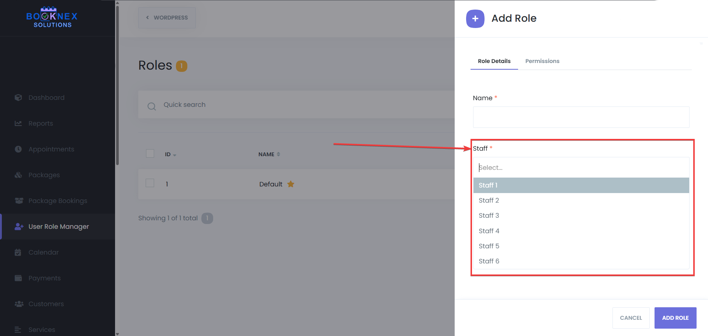Select Staff 5 in the Staff dropdown
Screen dimensions: 708x336
[x=489, y=246]
